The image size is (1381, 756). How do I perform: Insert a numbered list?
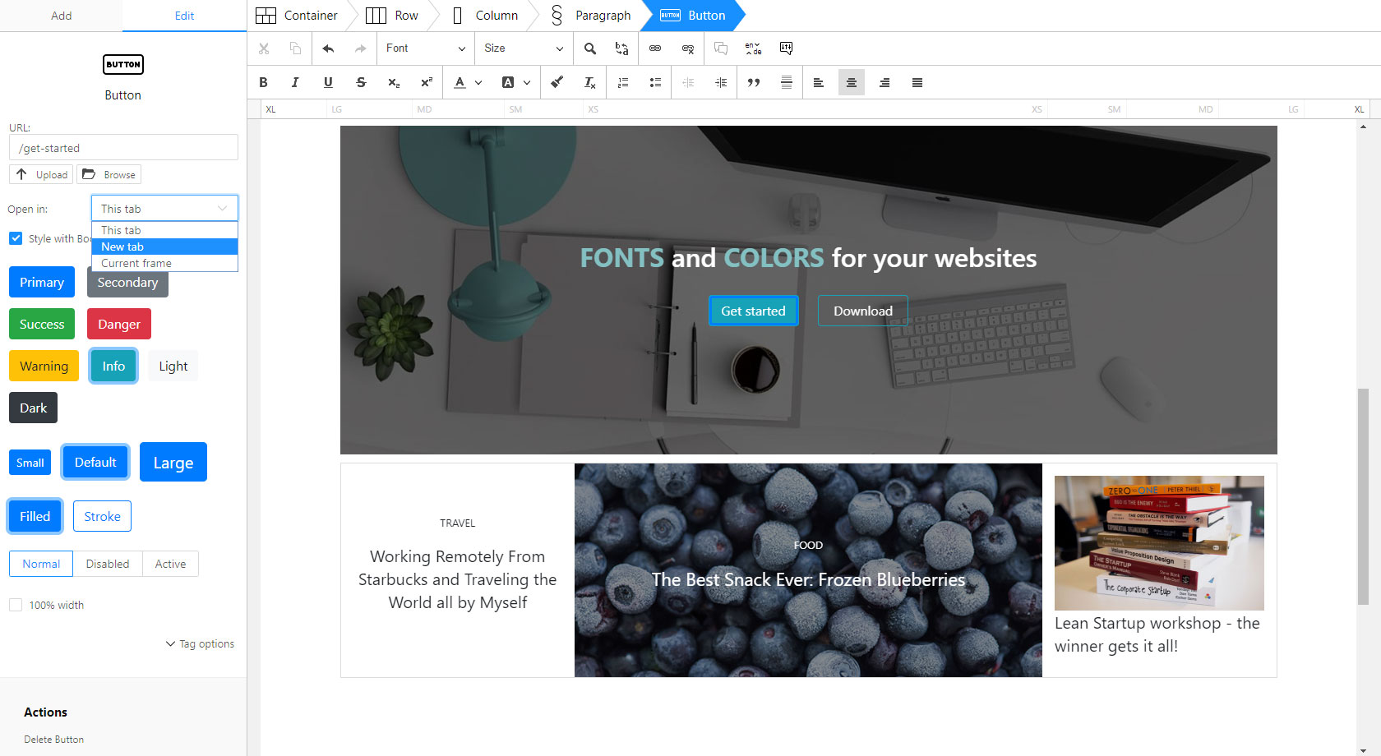(x=623, y=82)
